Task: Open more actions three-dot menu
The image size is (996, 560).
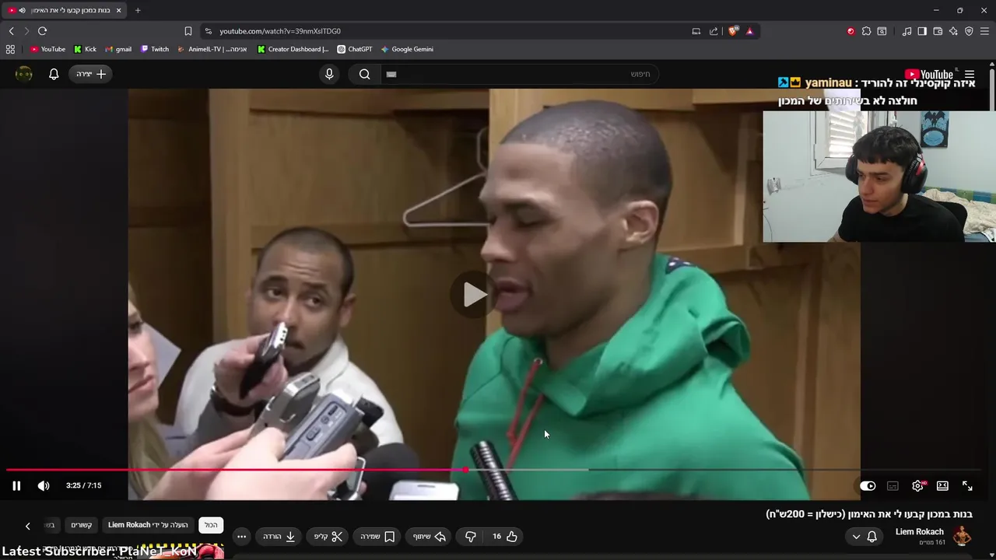Action: (241, 536)
